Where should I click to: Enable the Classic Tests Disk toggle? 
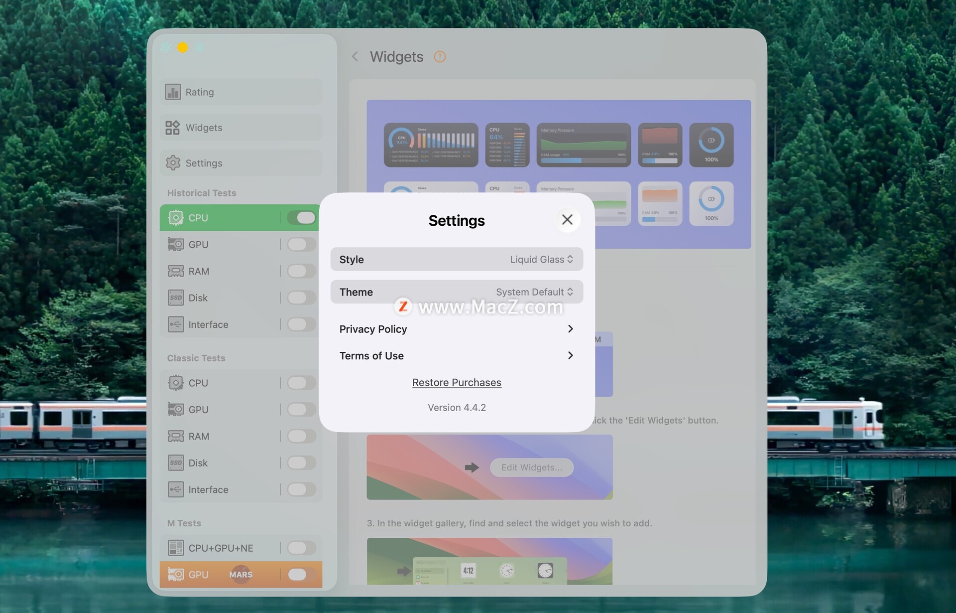pyautogui.click(x=301, y=462)
